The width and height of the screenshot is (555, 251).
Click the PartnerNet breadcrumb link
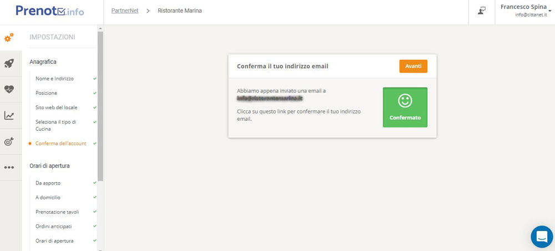pos(124,11)
